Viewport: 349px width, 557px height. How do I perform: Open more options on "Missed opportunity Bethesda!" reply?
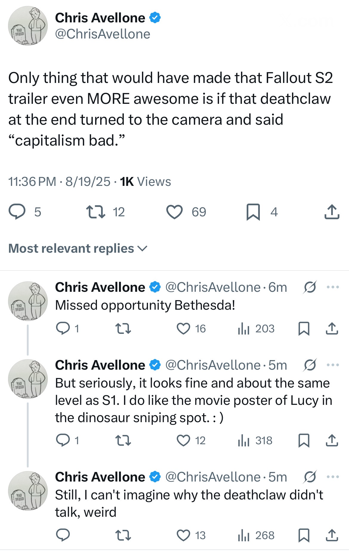click(333, 287)
